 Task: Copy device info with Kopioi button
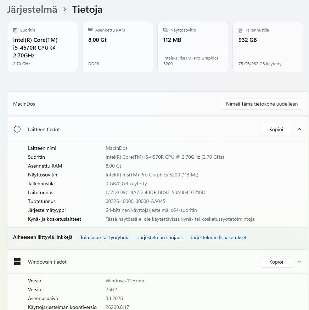[x=276, y=129]
